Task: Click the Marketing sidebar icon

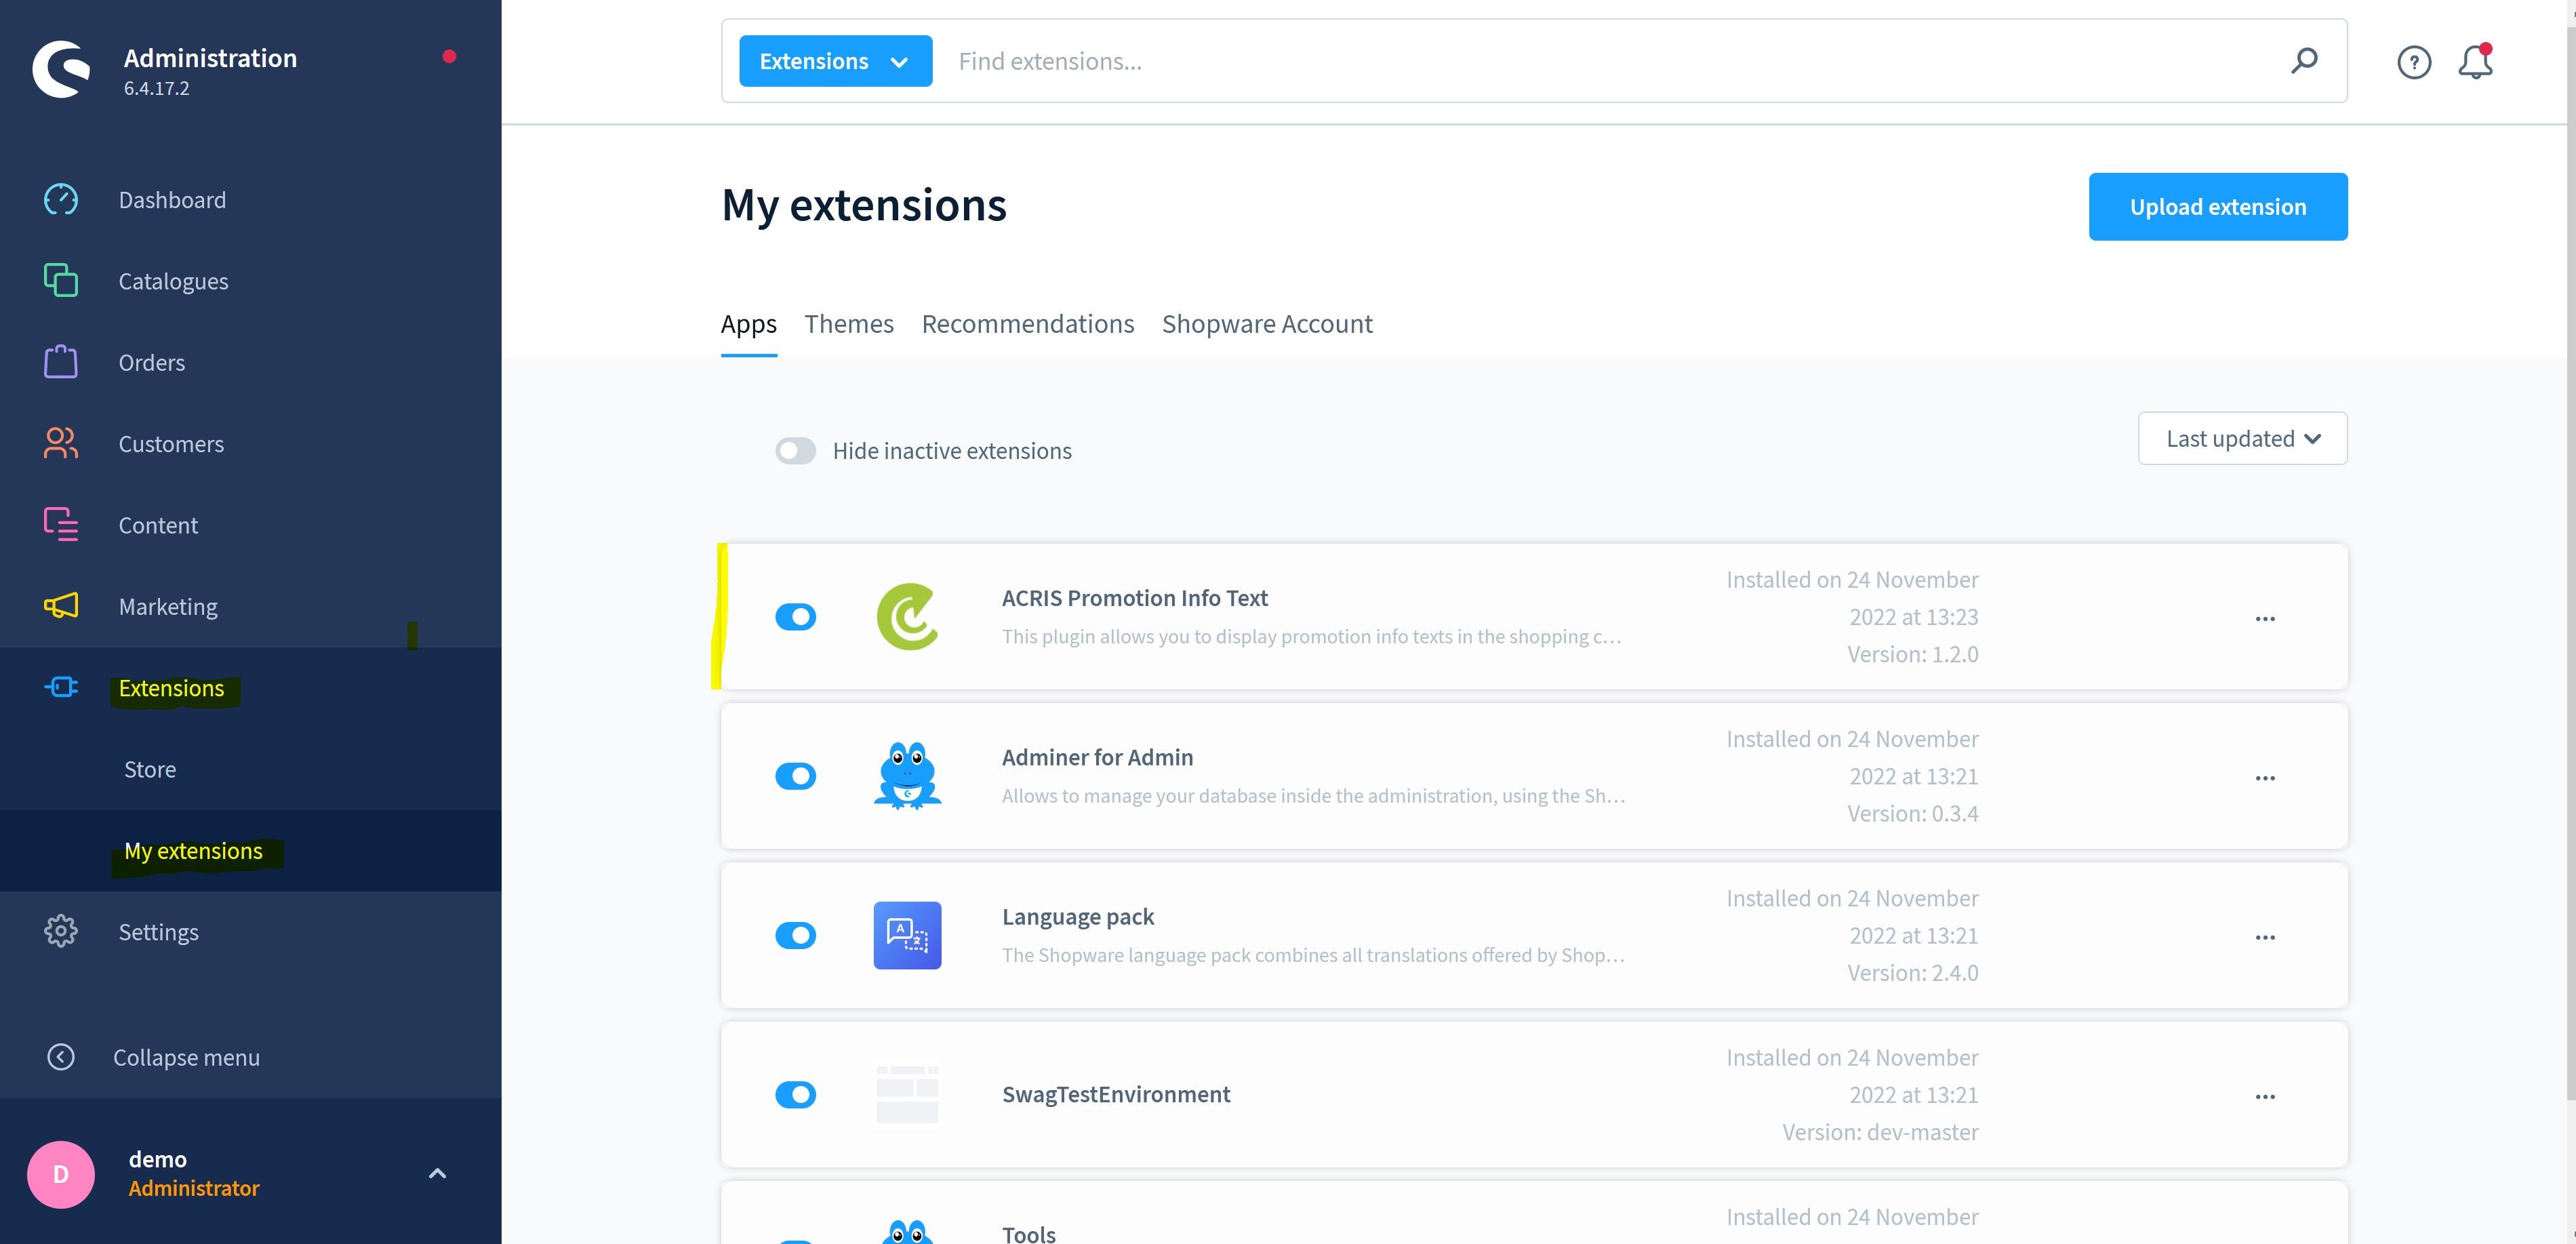Action: (61, 606)
